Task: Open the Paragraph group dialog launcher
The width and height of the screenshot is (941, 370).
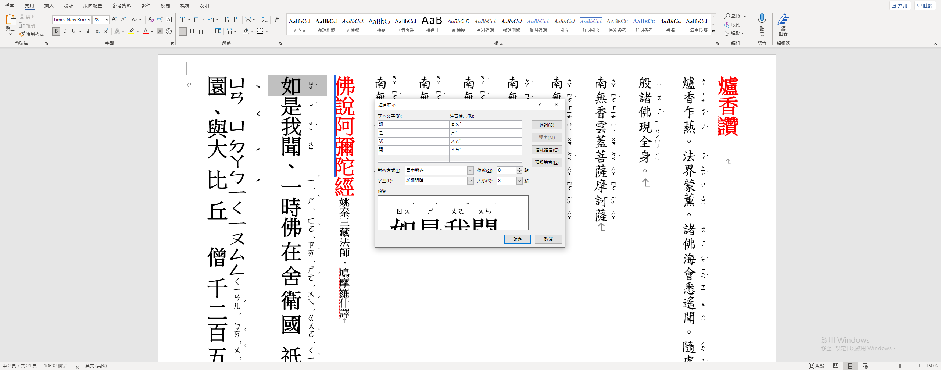Action: click(280, 44)
